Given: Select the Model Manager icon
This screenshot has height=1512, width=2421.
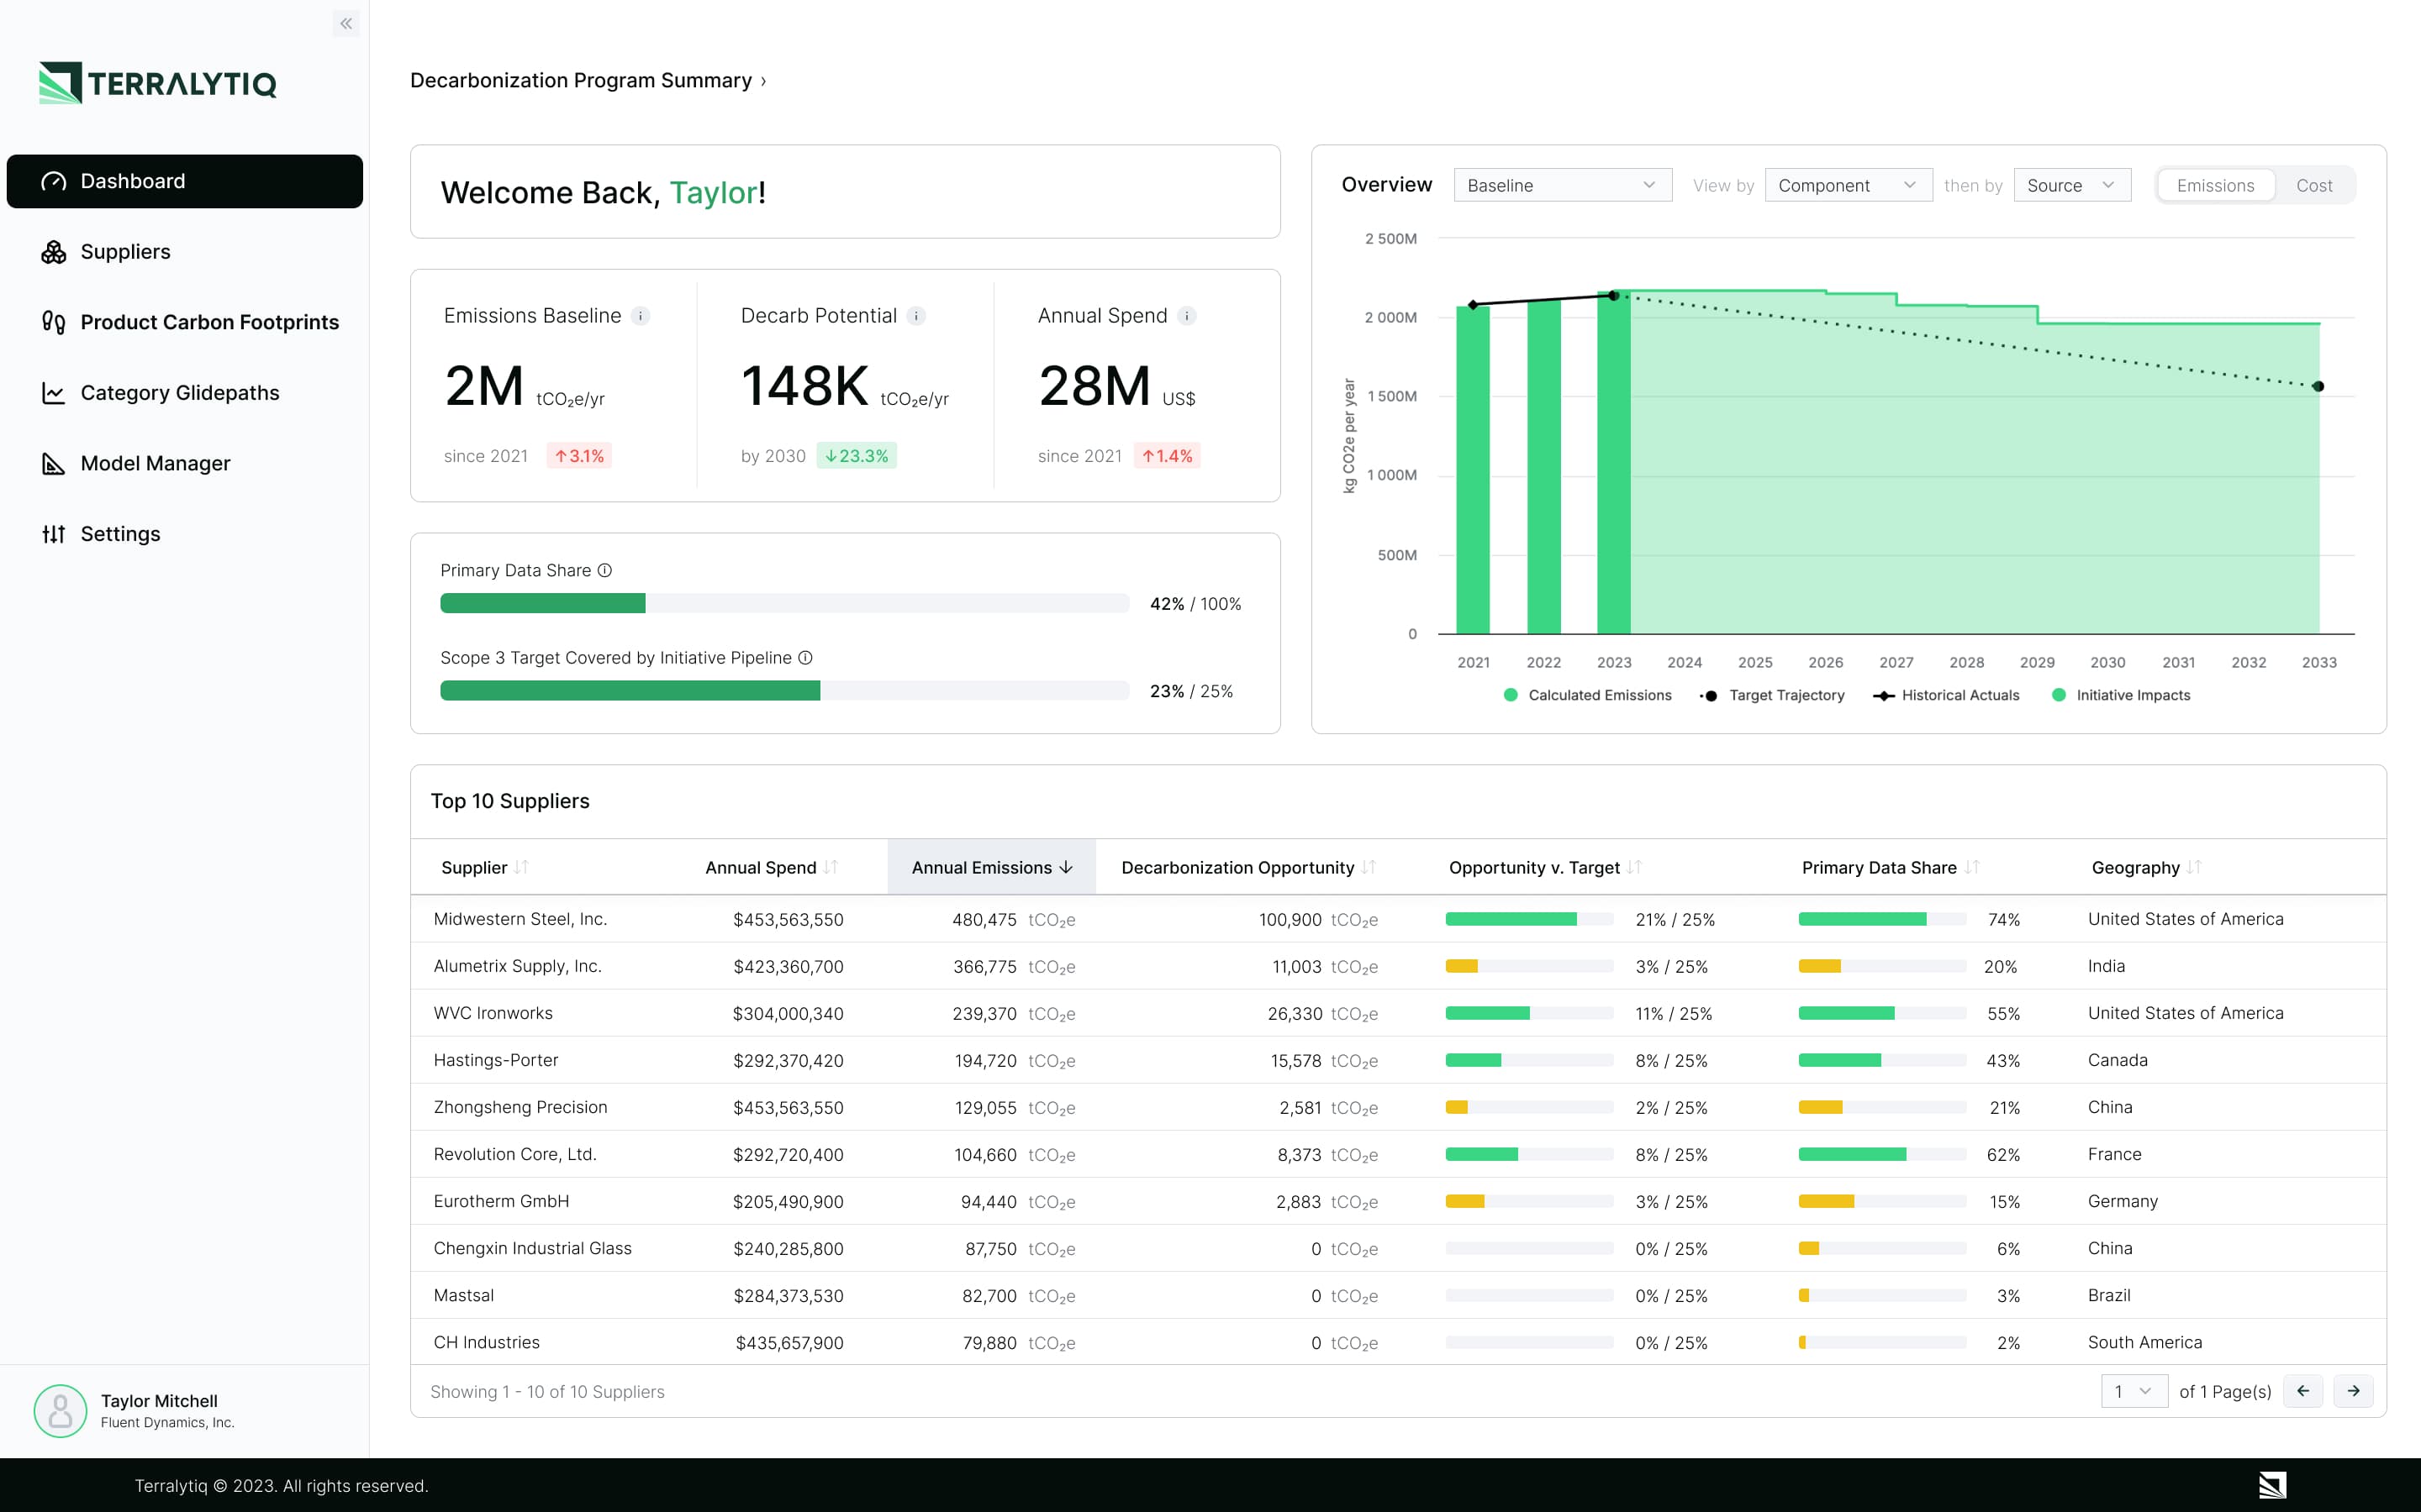Looking at the screenshot, I should pyautogui.click(x=55, y=463).
